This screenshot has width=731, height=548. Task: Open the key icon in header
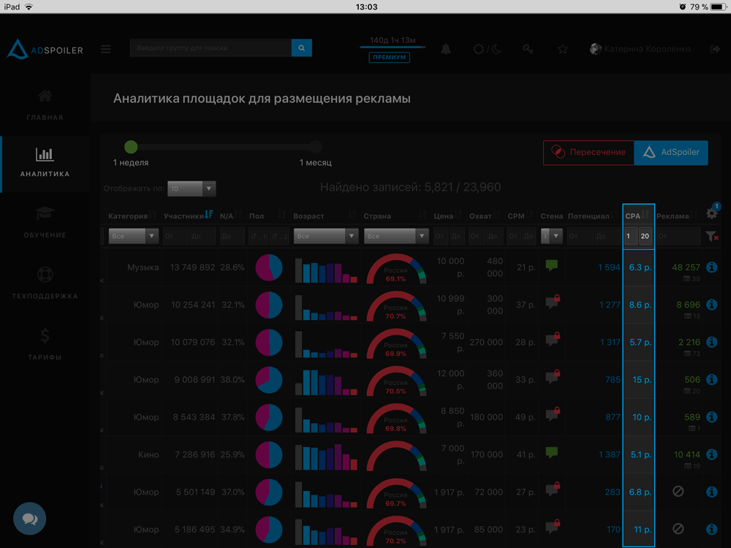coord(528,49)
